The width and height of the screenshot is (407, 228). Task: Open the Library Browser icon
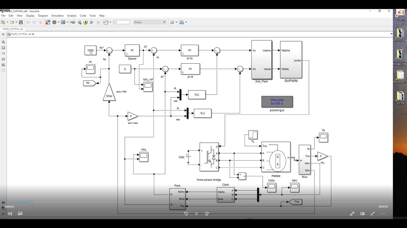coord(48,22)
